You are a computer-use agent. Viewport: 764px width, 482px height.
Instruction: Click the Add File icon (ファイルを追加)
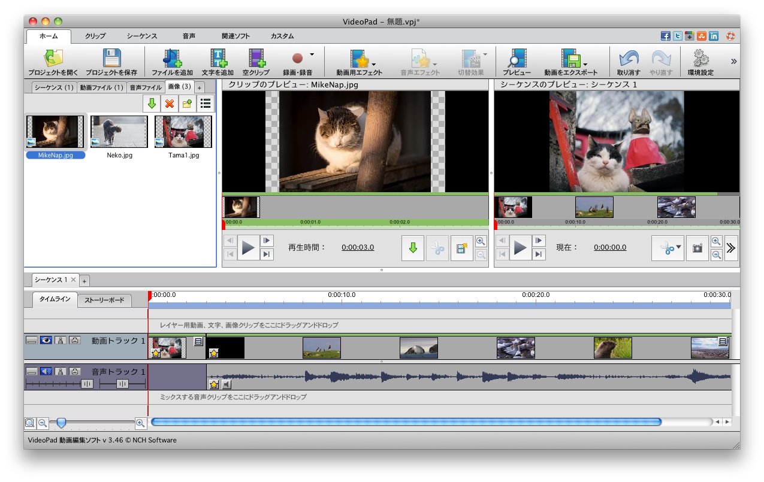coord(172,59)
